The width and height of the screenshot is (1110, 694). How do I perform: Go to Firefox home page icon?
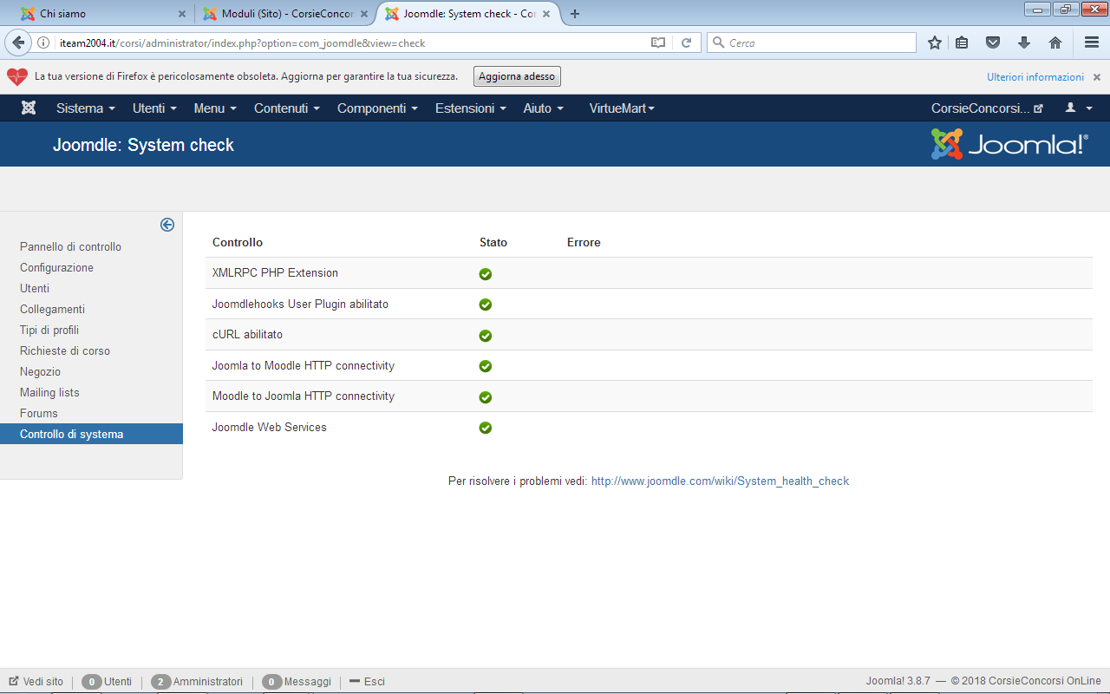point(1055,43)
